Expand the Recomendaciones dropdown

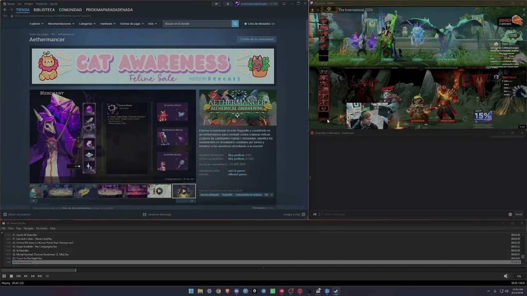point(61,23)
